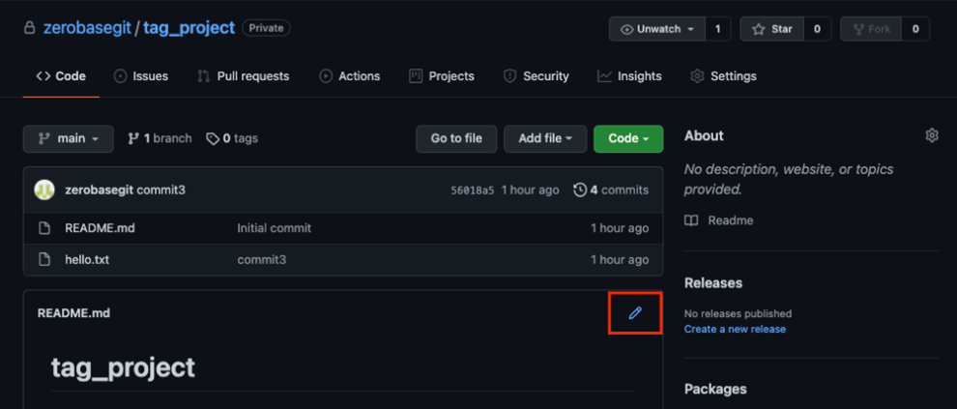Click the README.md row's "1 hour ago" timestamp

tap(620, 228)
